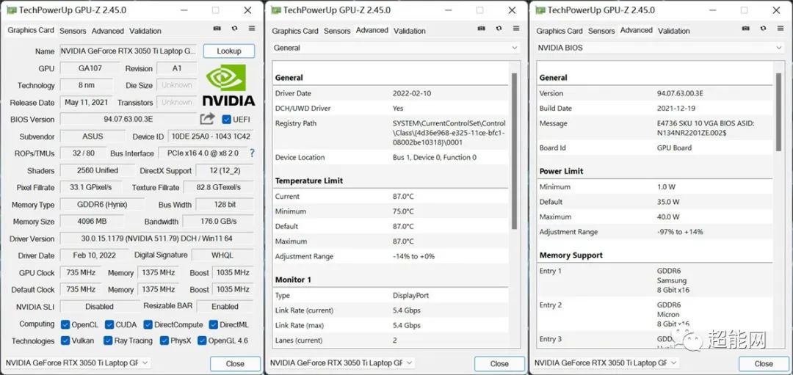
Task: Click GPU-Z app icon in right window title
Action: pos(540,10)
